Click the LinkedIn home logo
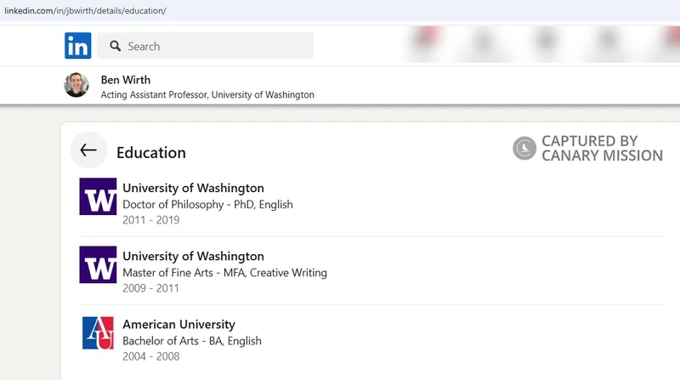 [78, 46]
